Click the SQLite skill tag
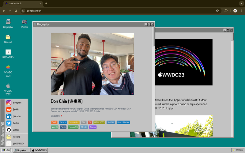 [x=84, y=127]
